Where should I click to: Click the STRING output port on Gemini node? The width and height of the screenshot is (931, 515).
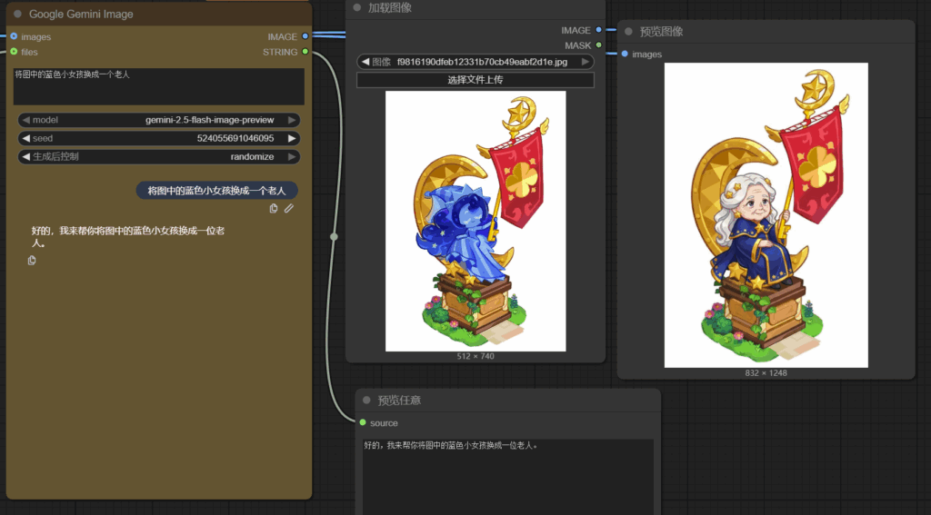coord(305,52)
